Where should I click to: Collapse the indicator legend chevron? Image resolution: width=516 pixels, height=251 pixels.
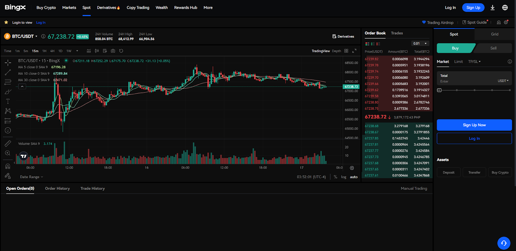pos(22,86)
